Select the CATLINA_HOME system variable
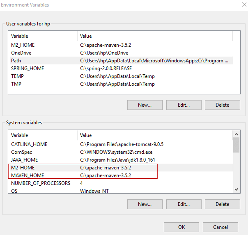 click(121, 144)
